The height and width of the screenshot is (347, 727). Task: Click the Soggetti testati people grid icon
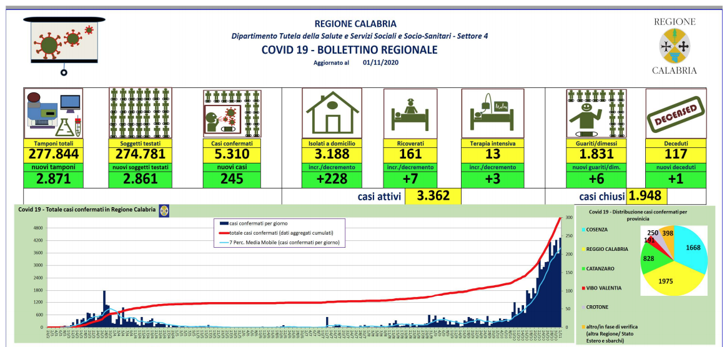coord(139,114)
